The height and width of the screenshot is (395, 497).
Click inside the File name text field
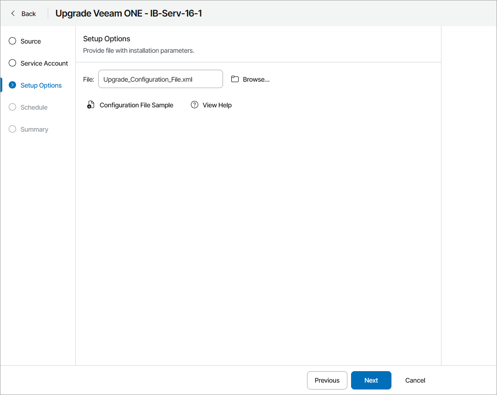[160, 79]
